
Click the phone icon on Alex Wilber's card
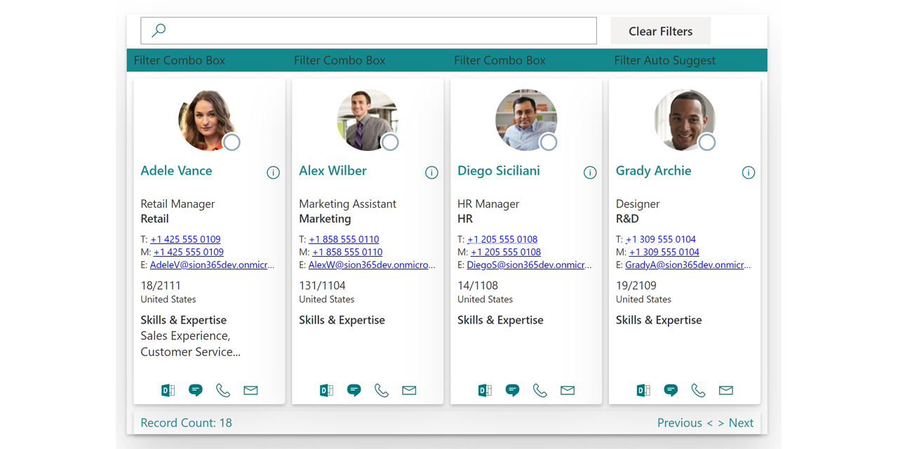(x=382, y=391)
